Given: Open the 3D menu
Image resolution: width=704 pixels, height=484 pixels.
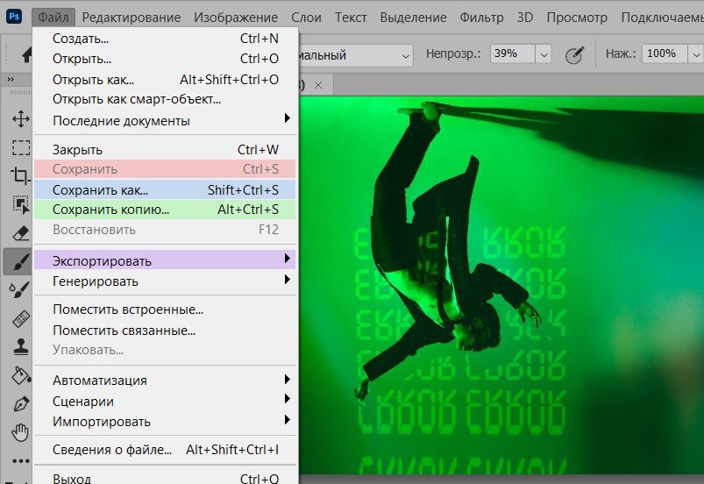Looking at the screenshot, I should tap(525, 18).
